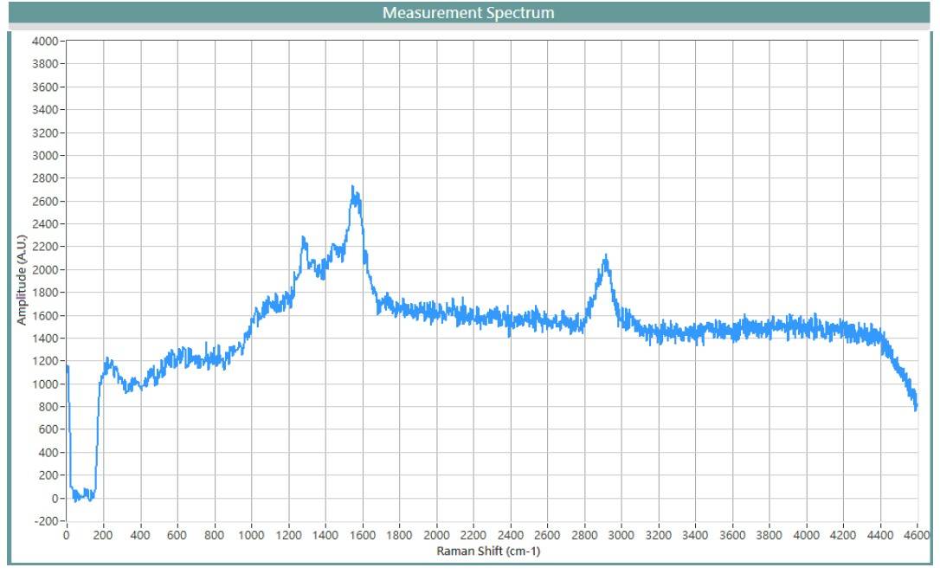This screenshot has height=574, width=940.
Task: Click the small bump near 200 cm-1
Action: pyautogui.click(x=108, y=362)
